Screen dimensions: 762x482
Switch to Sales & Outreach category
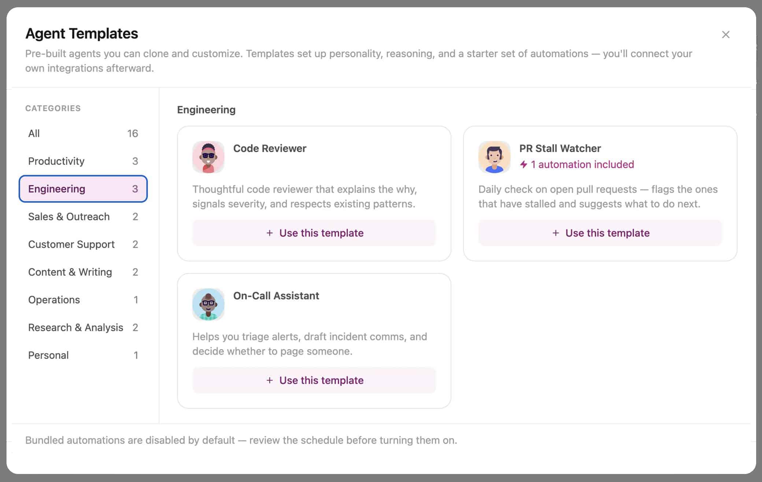pos(83,216)
